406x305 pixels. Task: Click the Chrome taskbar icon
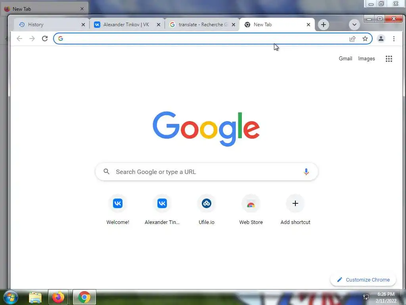click(84, 297)
